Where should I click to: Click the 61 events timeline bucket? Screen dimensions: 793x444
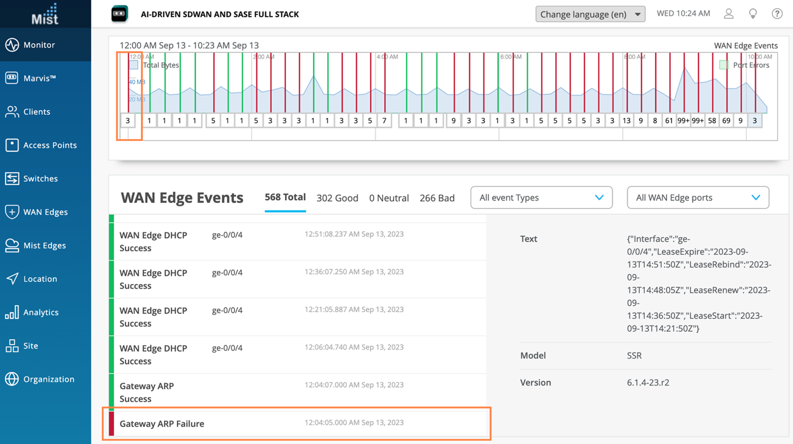pyautogui.click(x=669, y=121)
